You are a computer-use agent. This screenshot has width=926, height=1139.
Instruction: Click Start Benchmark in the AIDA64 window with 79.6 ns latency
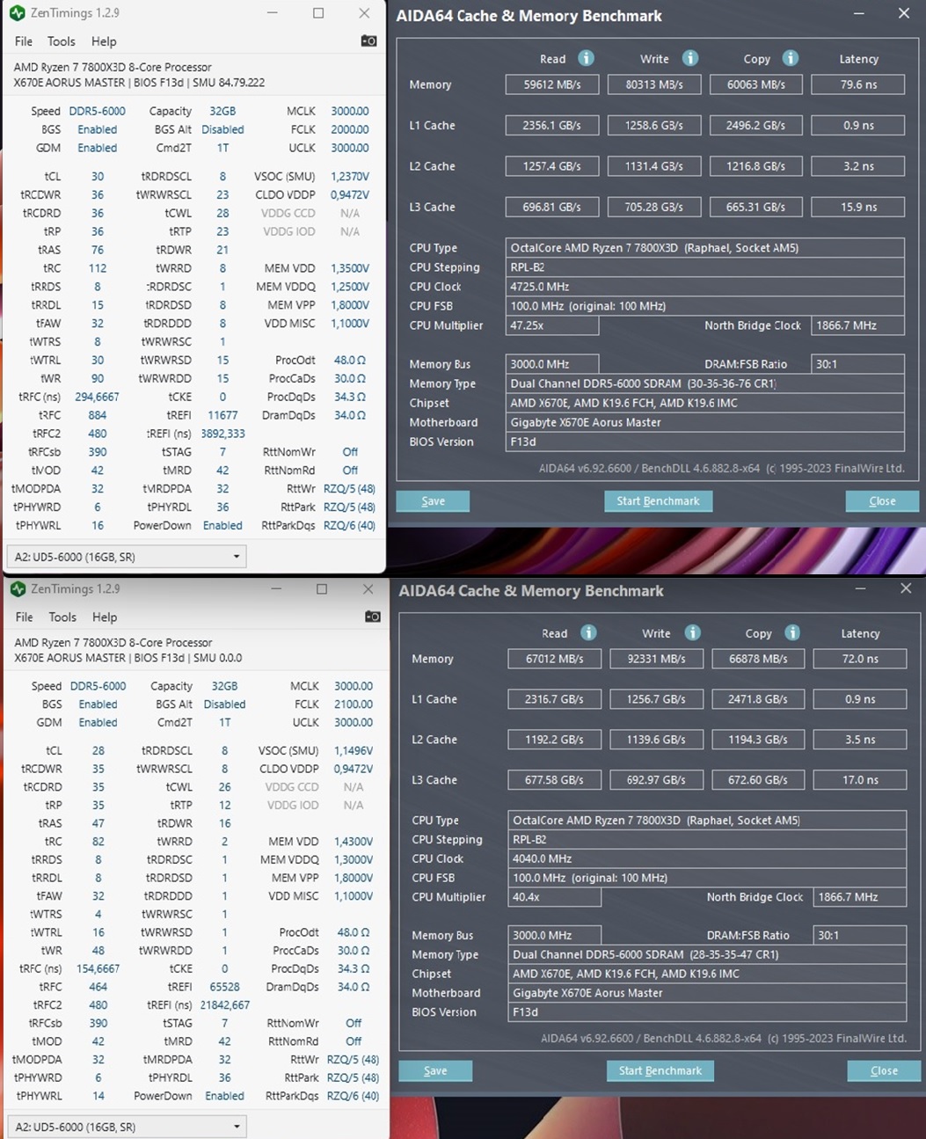click(658, 501)
